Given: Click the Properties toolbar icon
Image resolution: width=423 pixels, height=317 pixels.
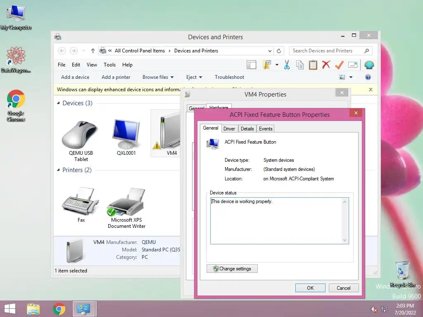Looking at the screenshot, I should tap(353, 65).
